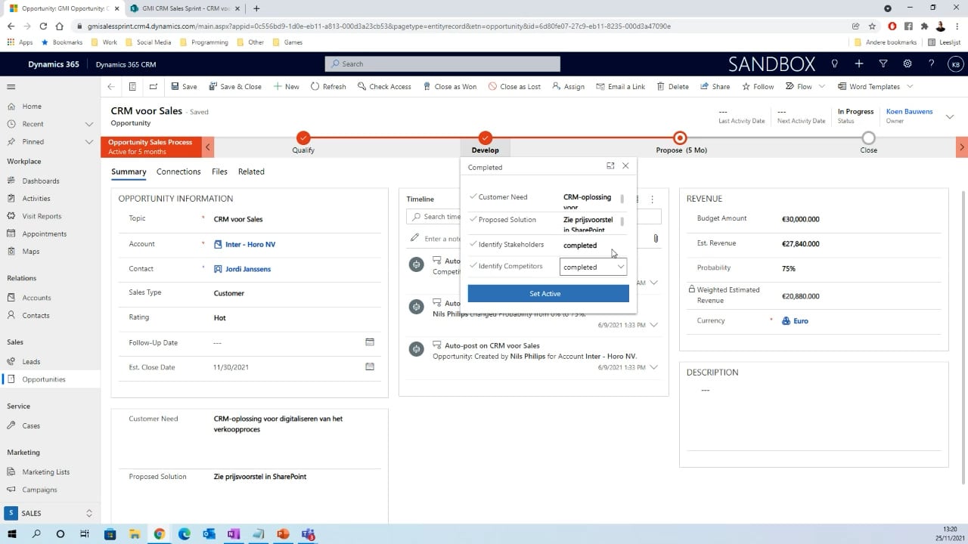Click Save & Close command
Viewport: 968px width, 544px height.
[235, 86]
